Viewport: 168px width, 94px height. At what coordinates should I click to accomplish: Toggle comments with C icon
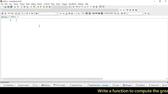coord(125,13)
